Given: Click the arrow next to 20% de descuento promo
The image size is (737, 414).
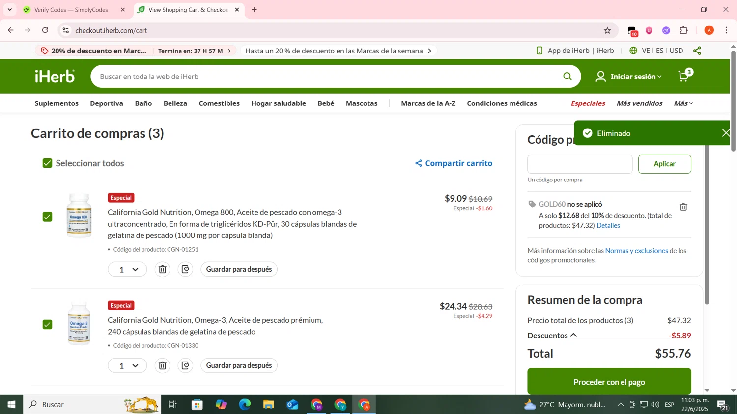Looking at the screenshot, I should pyautogui.click(x=229, y=51).
